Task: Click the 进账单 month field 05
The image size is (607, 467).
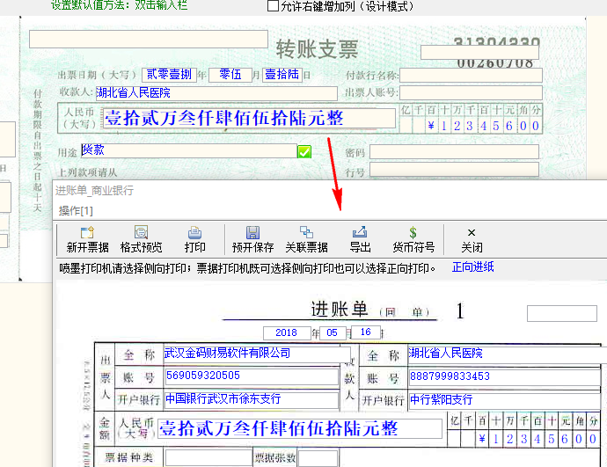Action: pyautogui.click(x=333, y=333)
